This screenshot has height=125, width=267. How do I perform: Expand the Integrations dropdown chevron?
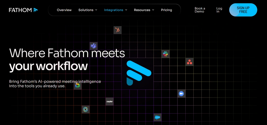tap(126, 10)
